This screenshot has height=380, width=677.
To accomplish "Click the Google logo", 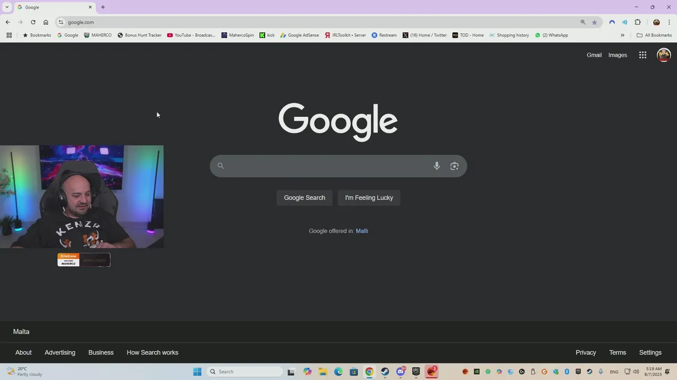I will coord(338,122).
